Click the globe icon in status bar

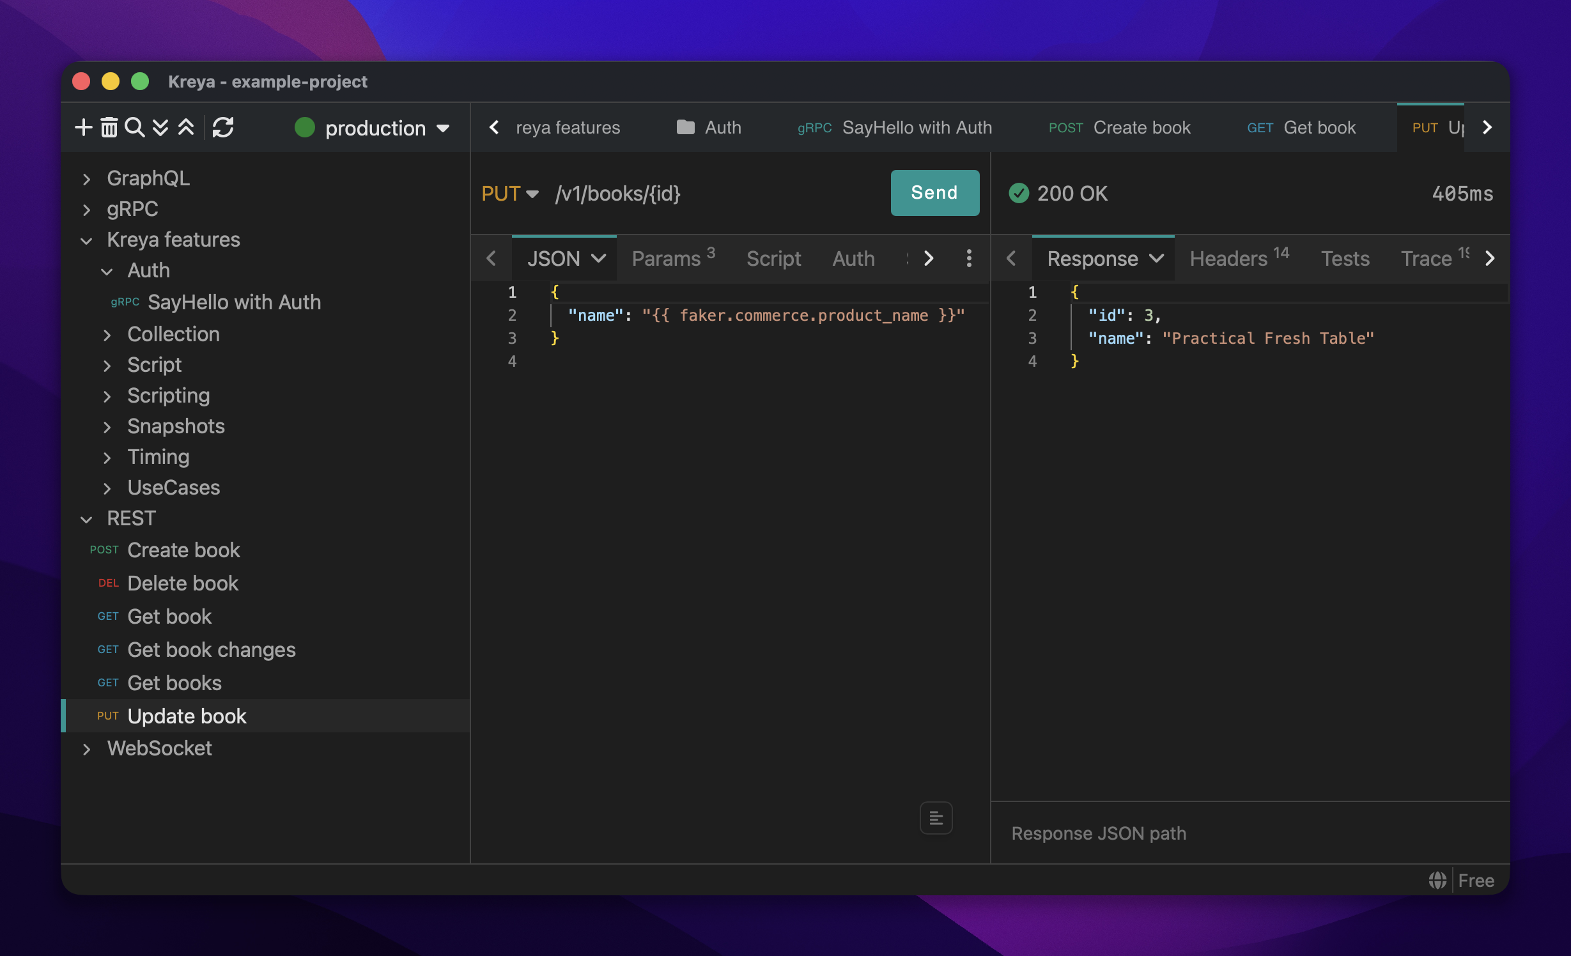click(1437, 880)
